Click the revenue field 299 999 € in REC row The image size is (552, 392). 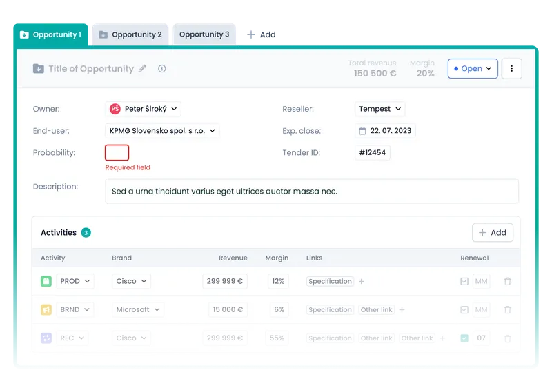[x=225, y=338]
